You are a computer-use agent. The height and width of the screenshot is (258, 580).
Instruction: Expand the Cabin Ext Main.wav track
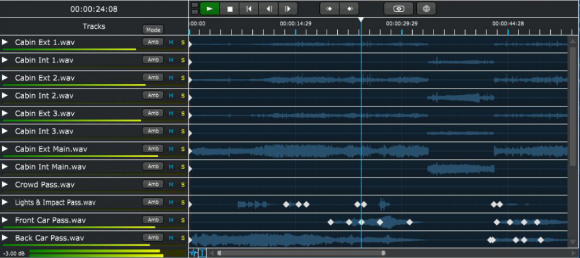[x=5, y=149]
